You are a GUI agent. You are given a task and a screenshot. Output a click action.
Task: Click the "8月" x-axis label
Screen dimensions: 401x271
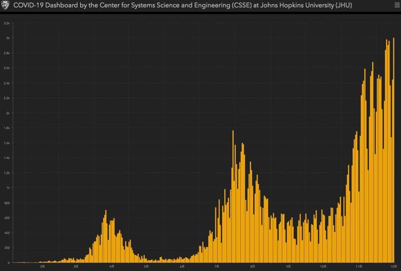253,266
